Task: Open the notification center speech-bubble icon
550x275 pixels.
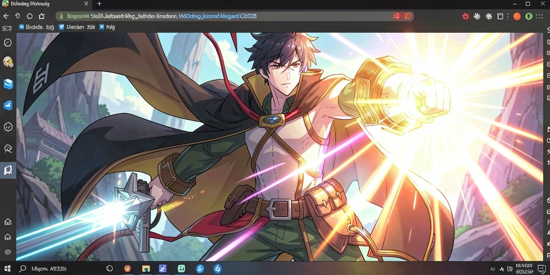Action: (x=541, y=269)
